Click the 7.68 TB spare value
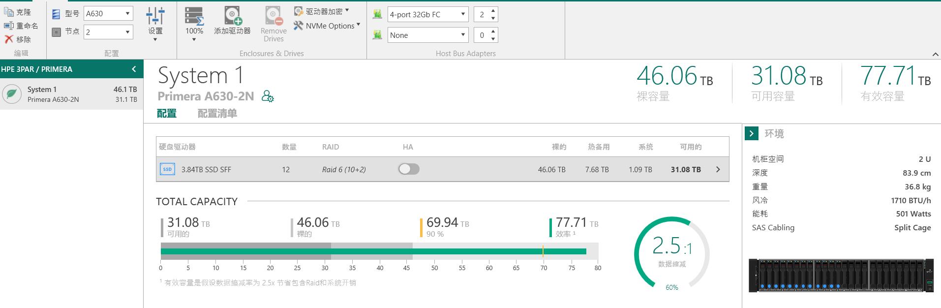The height and width of the screenshot is (308, 941). click(x=597, y=169)
